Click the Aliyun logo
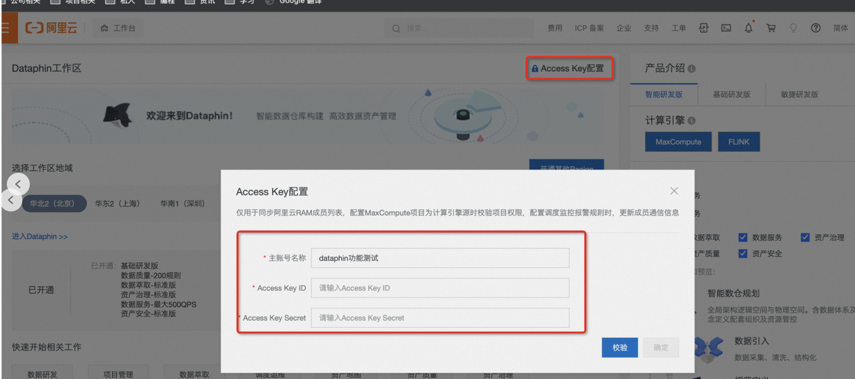855x379 pixels. point(51,28)
